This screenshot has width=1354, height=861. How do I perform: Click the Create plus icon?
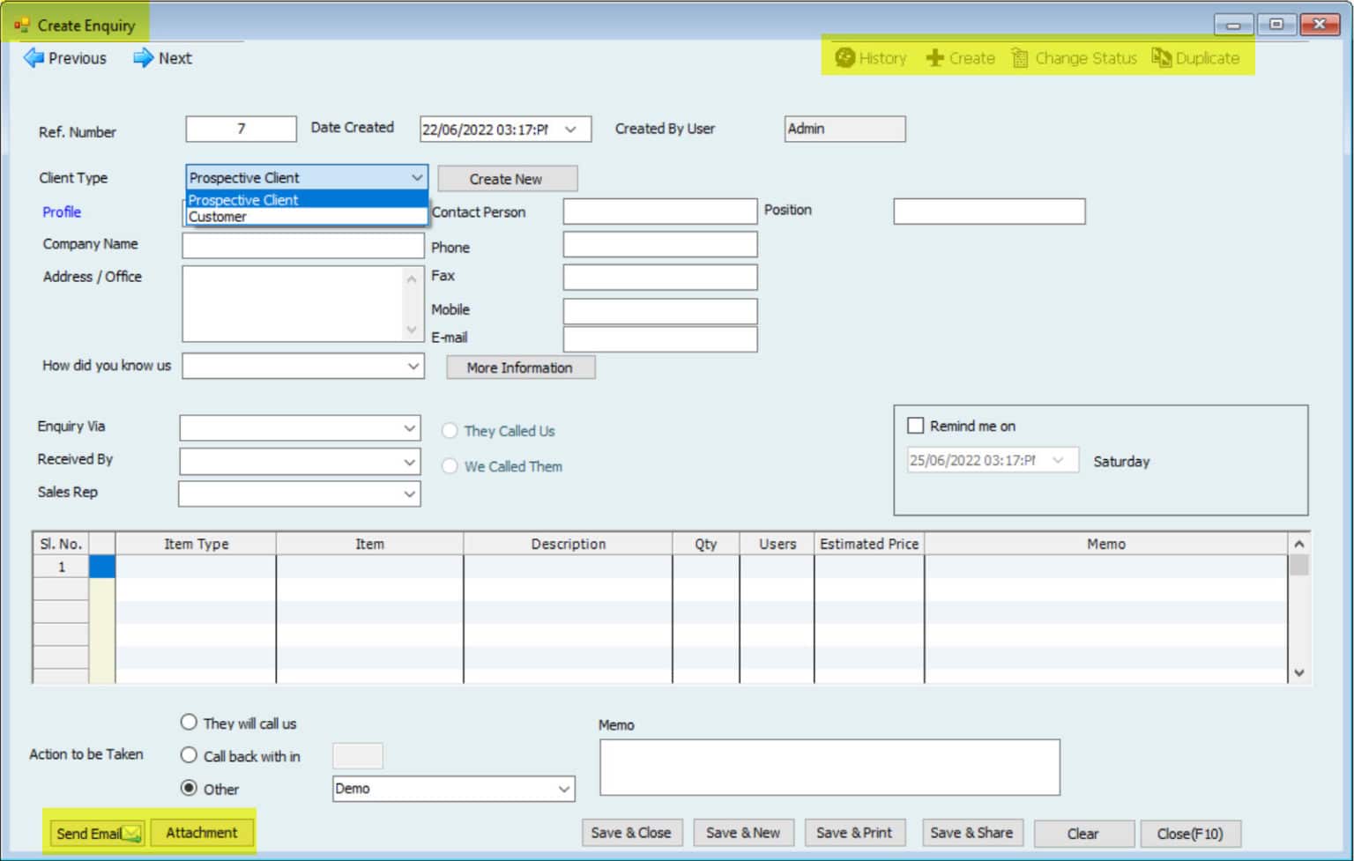pyautogui.click(x=934, y=58)
